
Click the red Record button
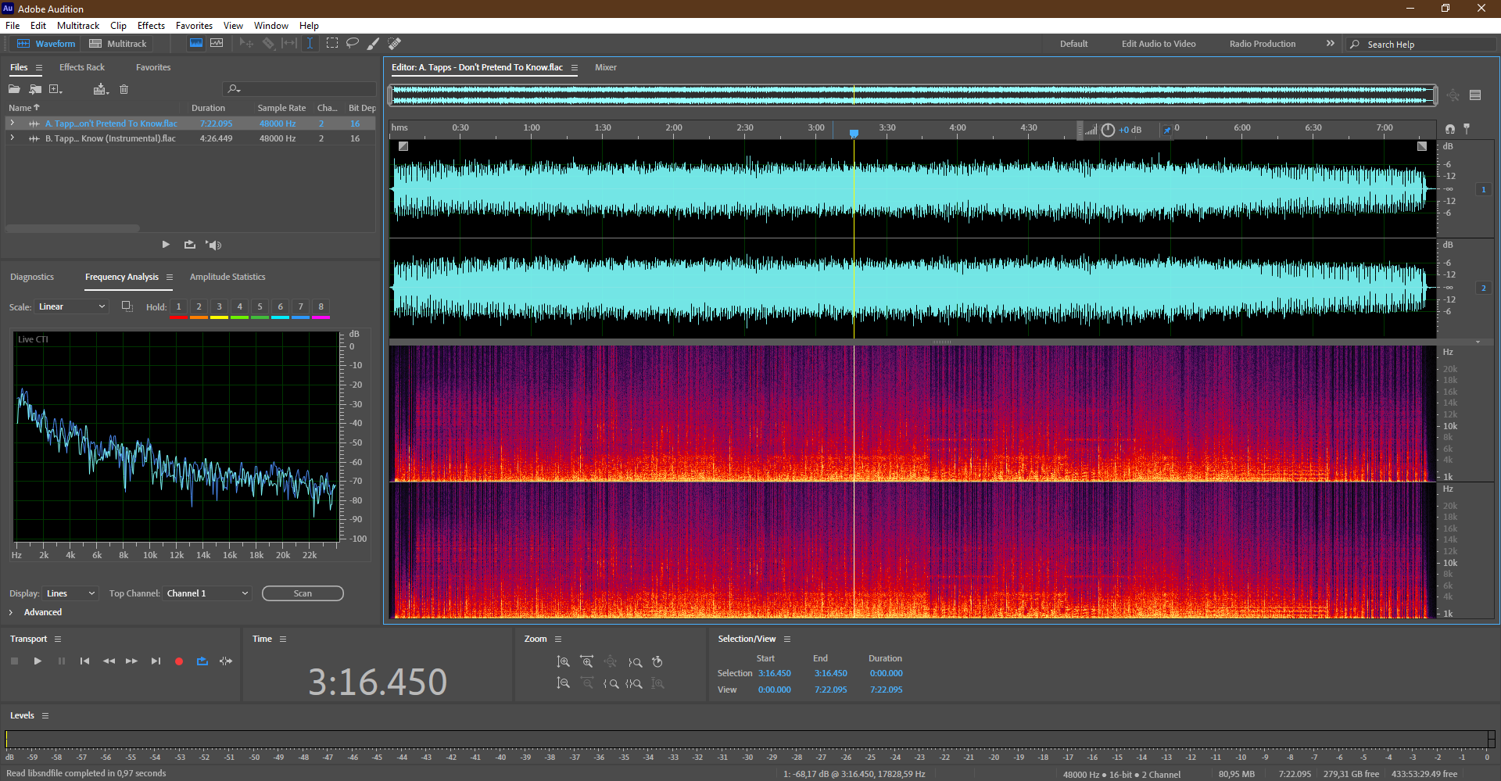(179, 661)
